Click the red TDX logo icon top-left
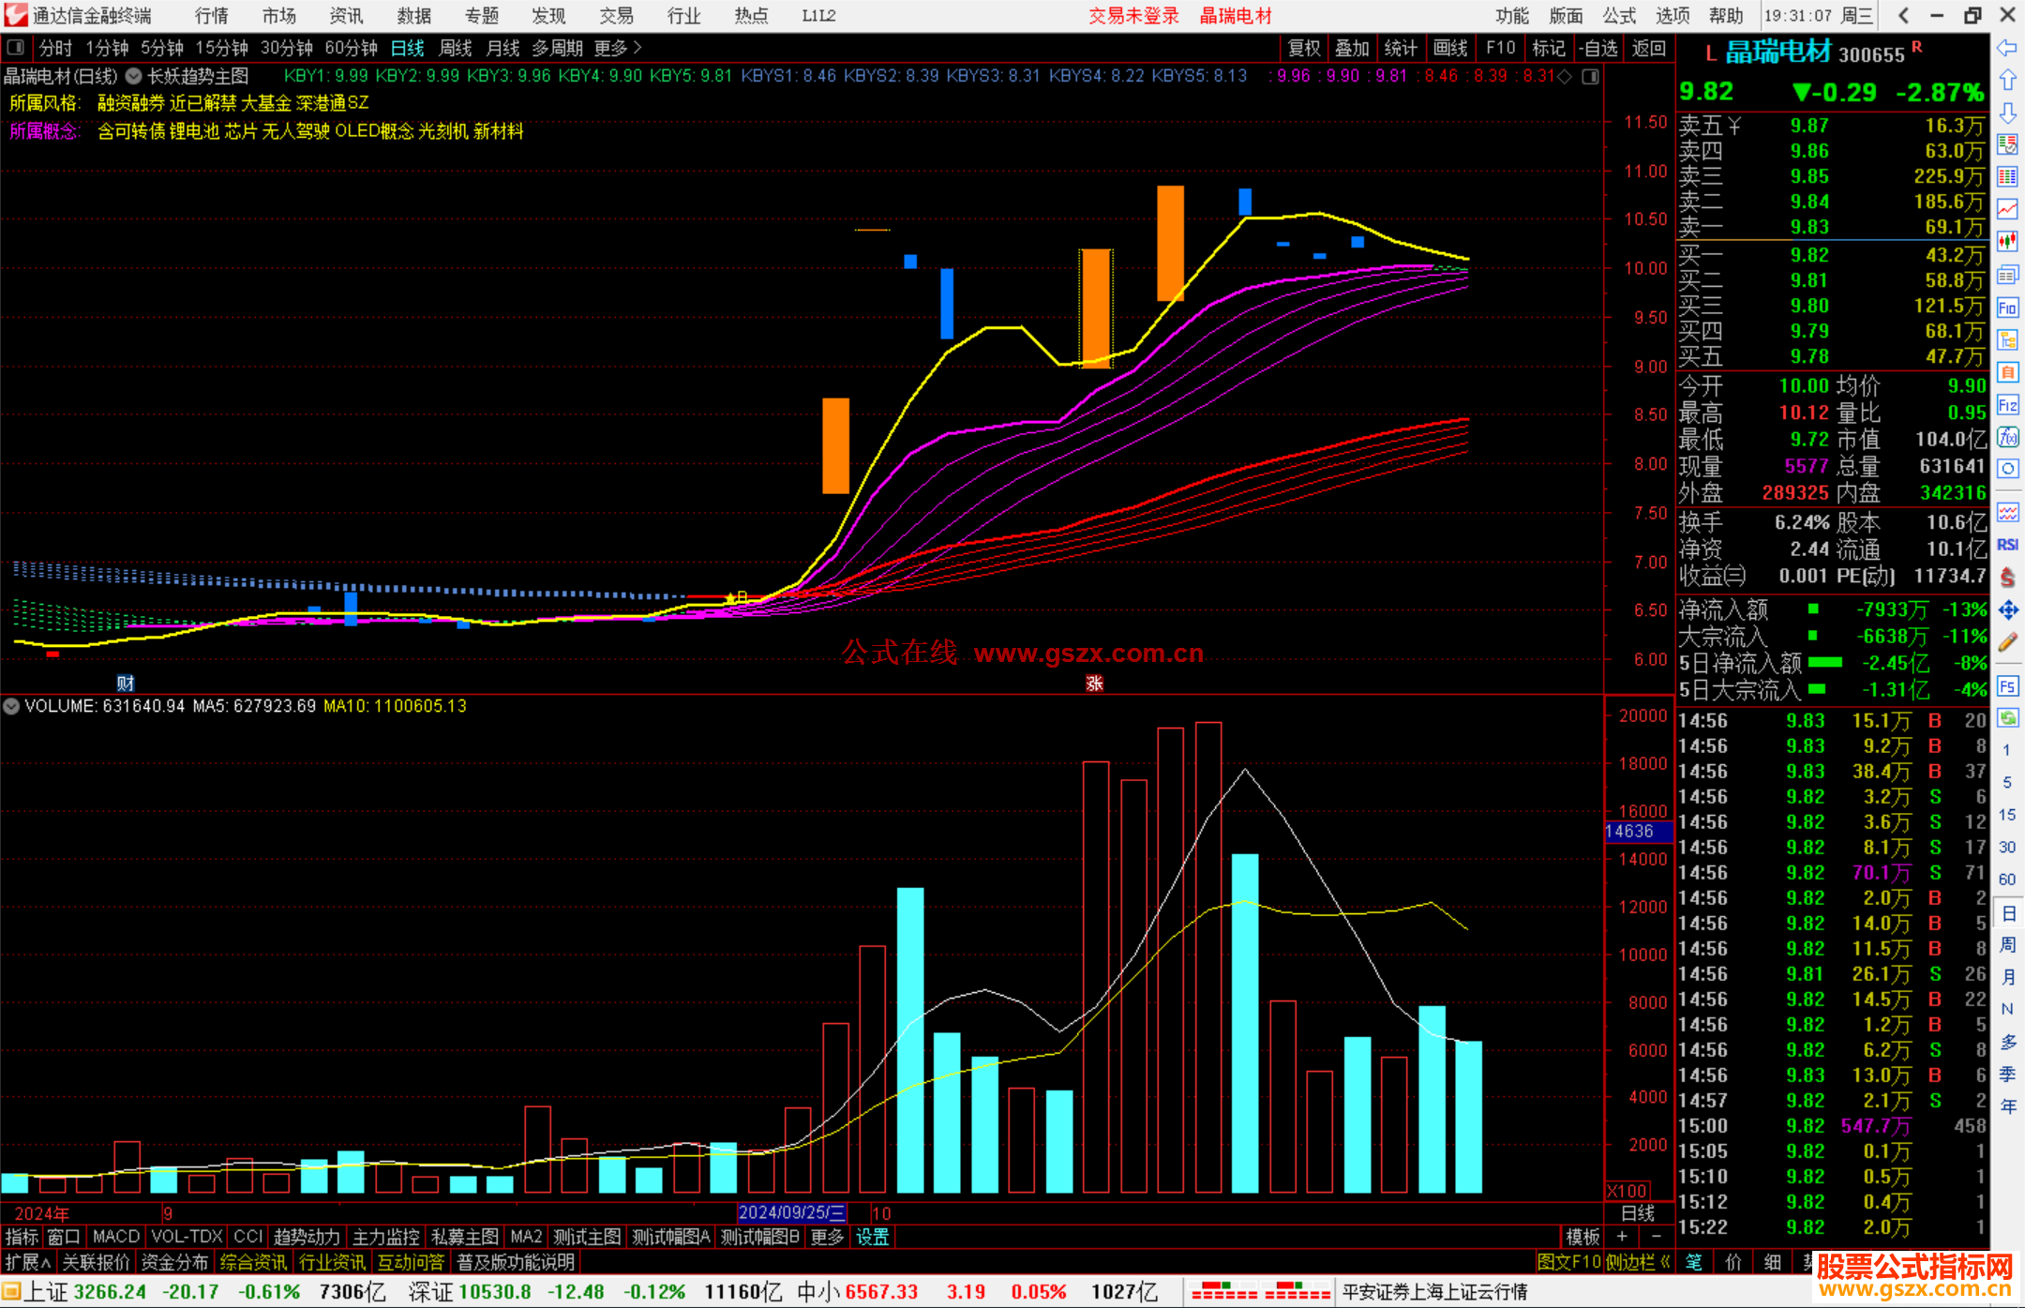The width and height of the screenshot is (2025, 1308). coord(15,15)
